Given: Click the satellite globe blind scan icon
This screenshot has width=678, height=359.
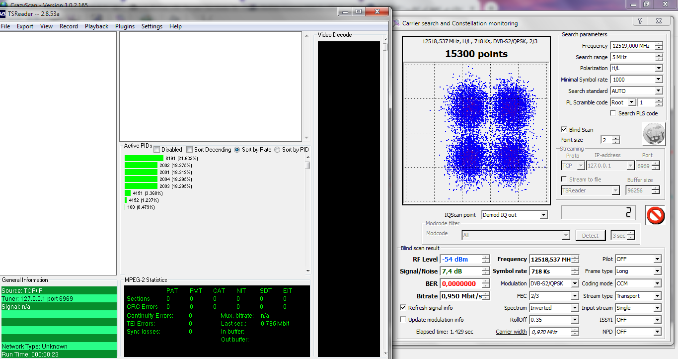Looking at the screenshot, I should pos(654,134).
